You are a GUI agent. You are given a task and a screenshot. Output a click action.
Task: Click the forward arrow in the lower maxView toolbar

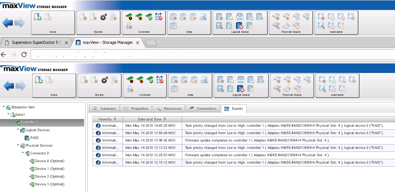pos(21,86)
